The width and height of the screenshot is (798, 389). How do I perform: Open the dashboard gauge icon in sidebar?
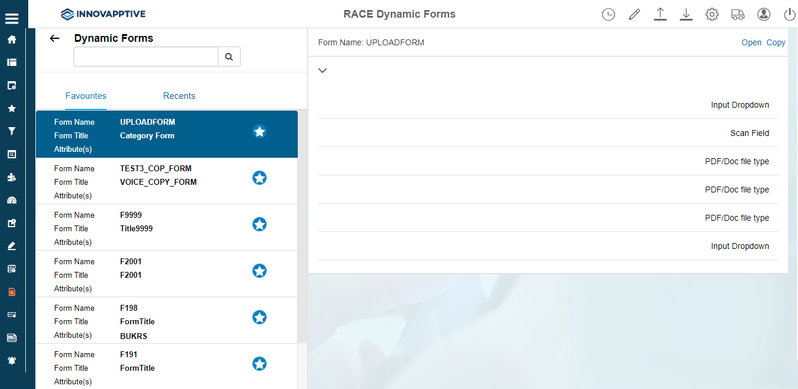[12, 200]
